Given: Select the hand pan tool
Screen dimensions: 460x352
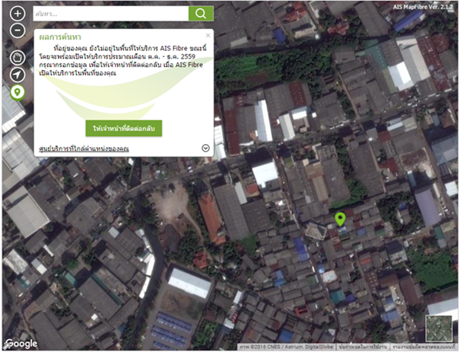Looking at the screenshot, I should coord(17,58).
